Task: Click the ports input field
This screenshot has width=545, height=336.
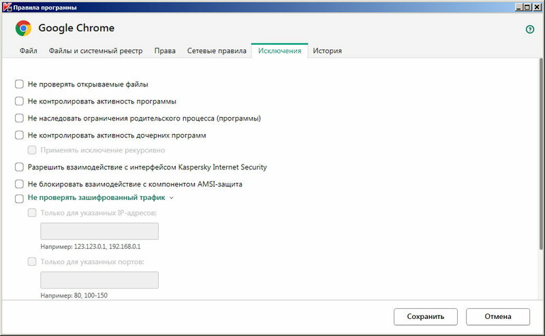Action: coord(99,280)
